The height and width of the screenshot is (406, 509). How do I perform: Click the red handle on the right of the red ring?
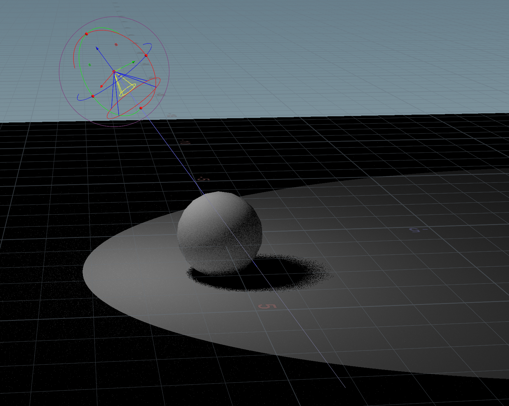(x=146, y=56)
